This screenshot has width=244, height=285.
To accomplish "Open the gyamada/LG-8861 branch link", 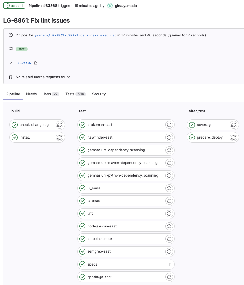I will point(75,35).
